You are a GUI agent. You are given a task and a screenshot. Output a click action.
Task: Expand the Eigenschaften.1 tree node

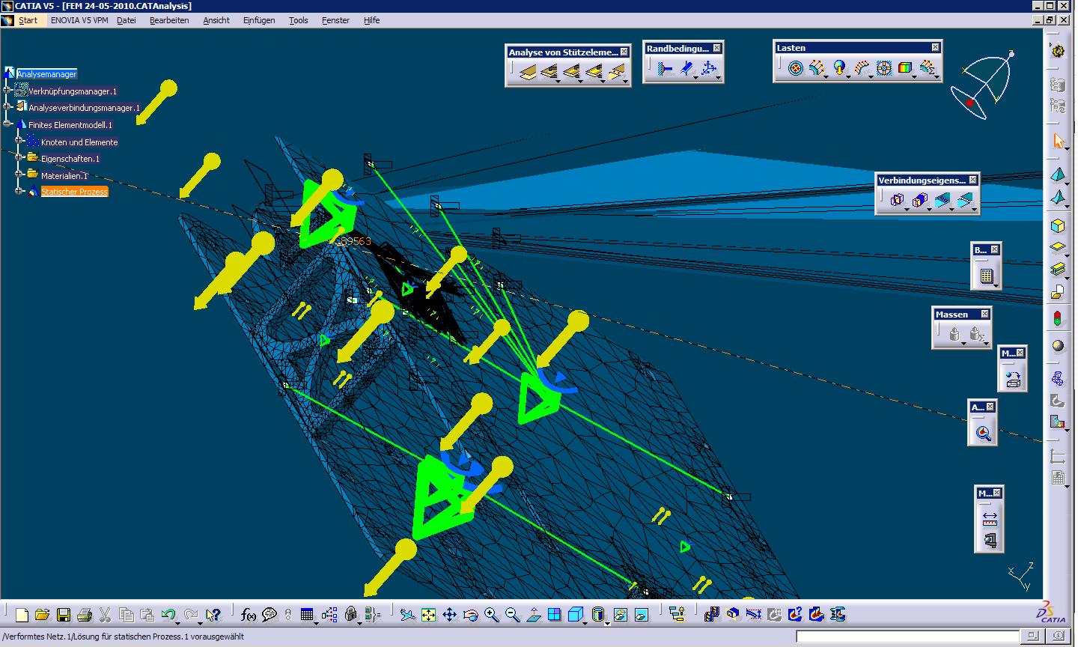(x=19, y=157)
